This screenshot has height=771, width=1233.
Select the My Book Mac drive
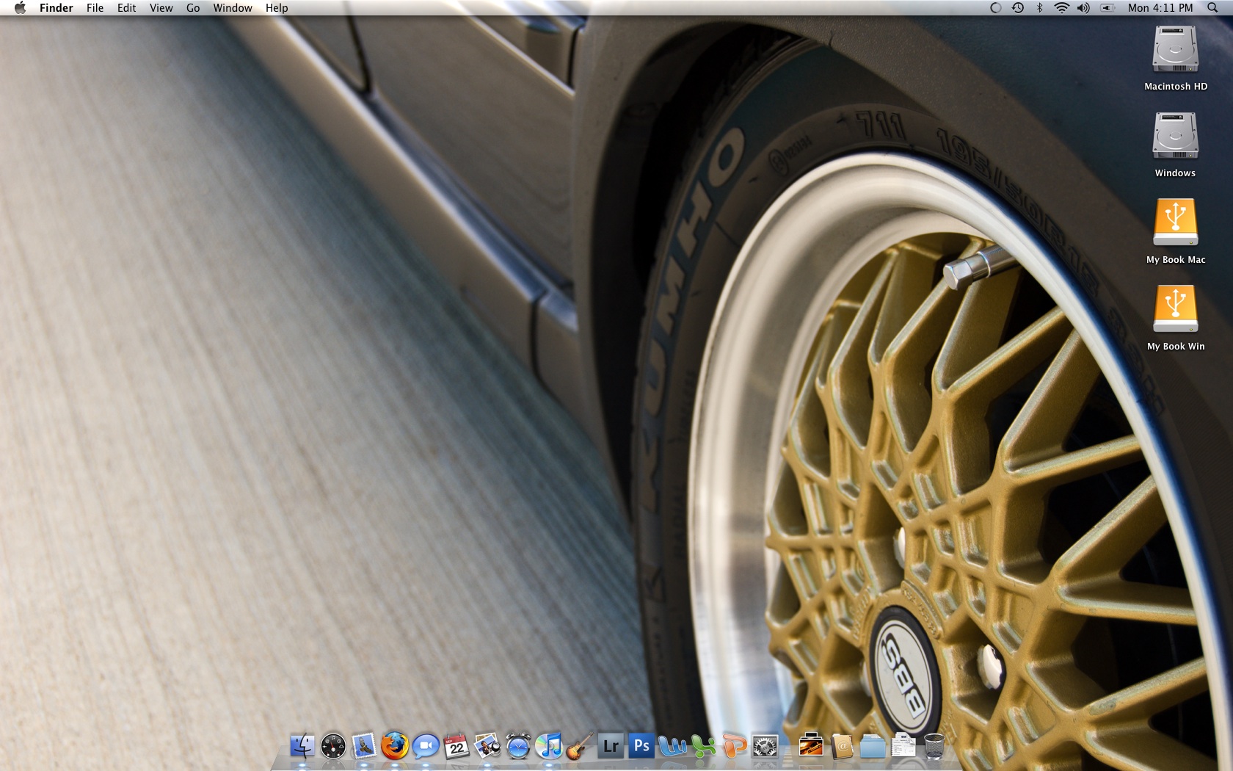coord(1176,231)
